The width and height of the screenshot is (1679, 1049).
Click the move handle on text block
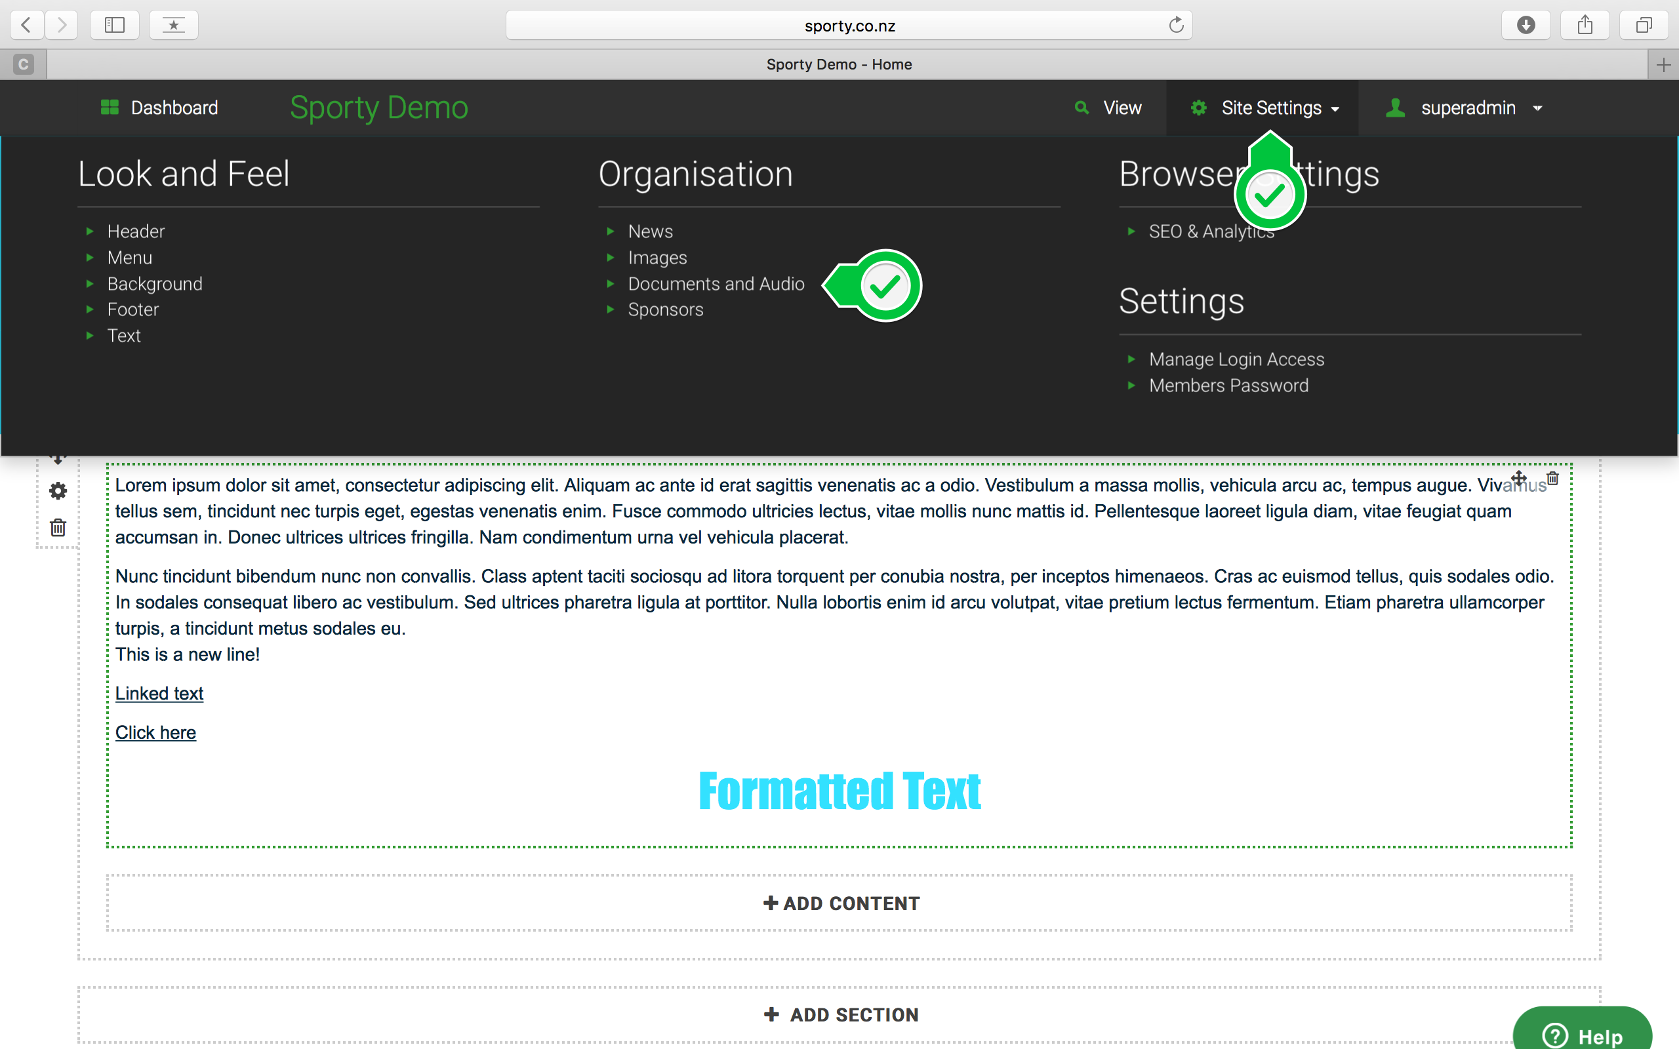tap(1519, 478)
